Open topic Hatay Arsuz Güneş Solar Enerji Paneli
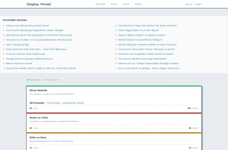The image size is (228, 150). pyautogui.click(x=27, y=25)
